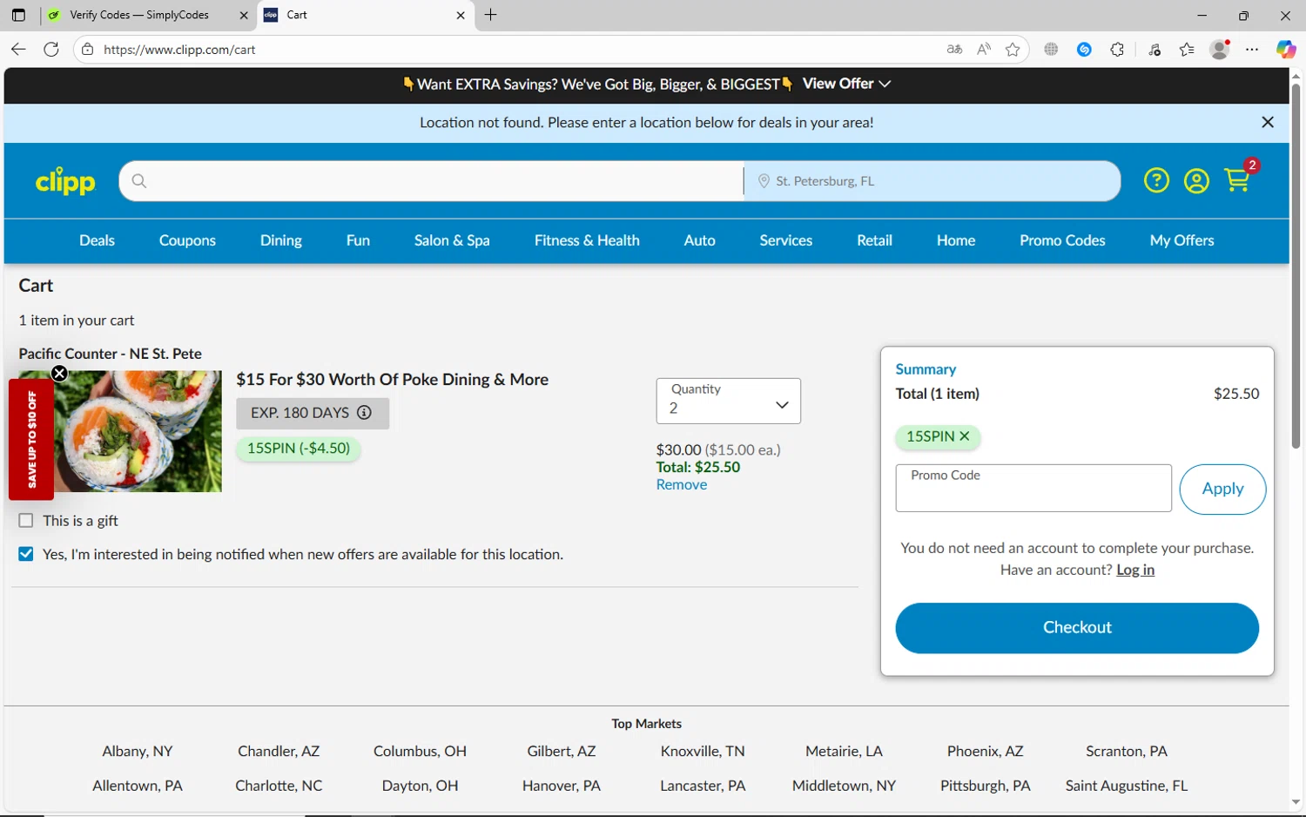Open Pittsburgh, PA market link
The height and width of the screenshot is (817, 1306).
pos(985,786)
